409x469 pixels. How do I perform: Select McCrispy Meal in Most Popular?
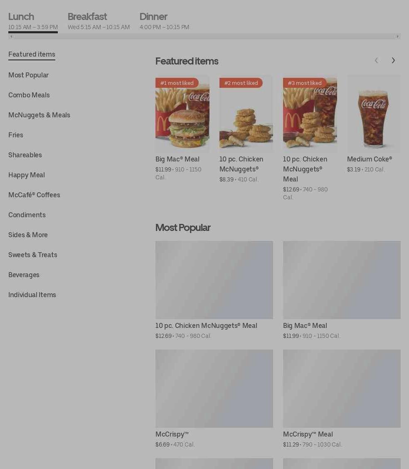(x=342, y=399)
